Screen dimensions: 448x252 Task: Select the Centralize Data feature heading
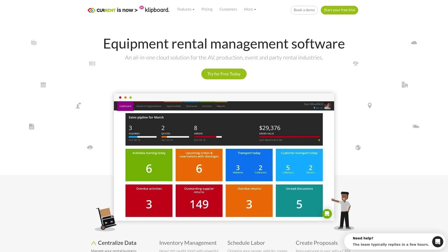click(x=117, y=243)
